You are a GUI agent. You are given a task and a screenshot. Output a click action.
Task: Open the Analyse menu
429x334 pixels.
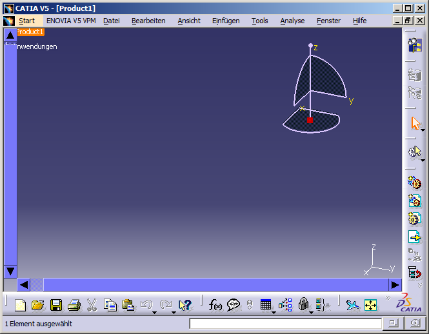pyautogui.click(x=292, y=21)
